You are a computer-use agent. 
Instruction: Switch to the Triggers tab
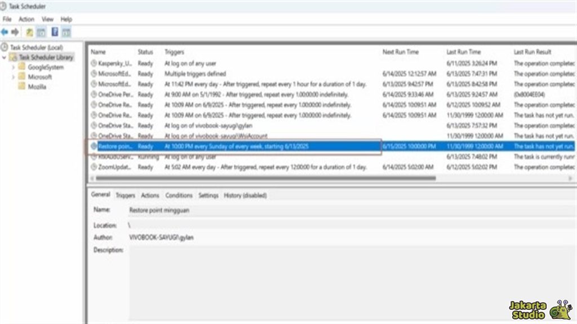pos(125,196)
